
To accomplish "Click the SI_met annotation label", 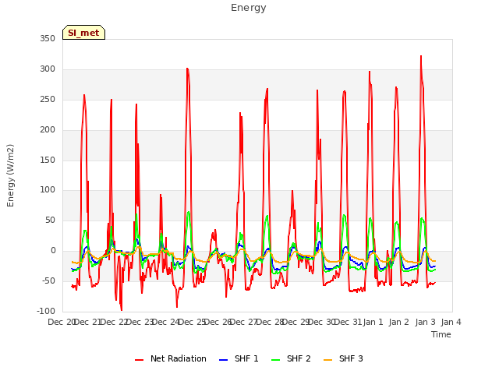I will click(83, 33).
